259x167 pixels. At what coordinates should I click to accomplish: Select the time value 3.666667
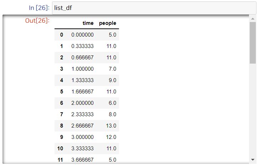[x=82, y=160]
